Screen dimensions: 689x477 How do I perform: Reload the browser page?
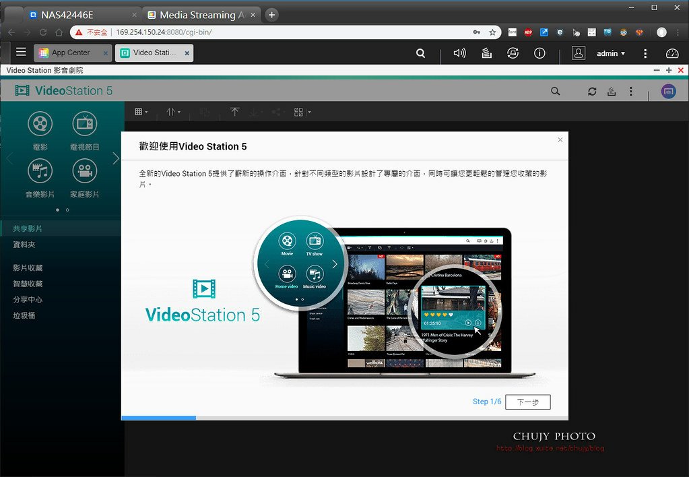pos(43,32)
